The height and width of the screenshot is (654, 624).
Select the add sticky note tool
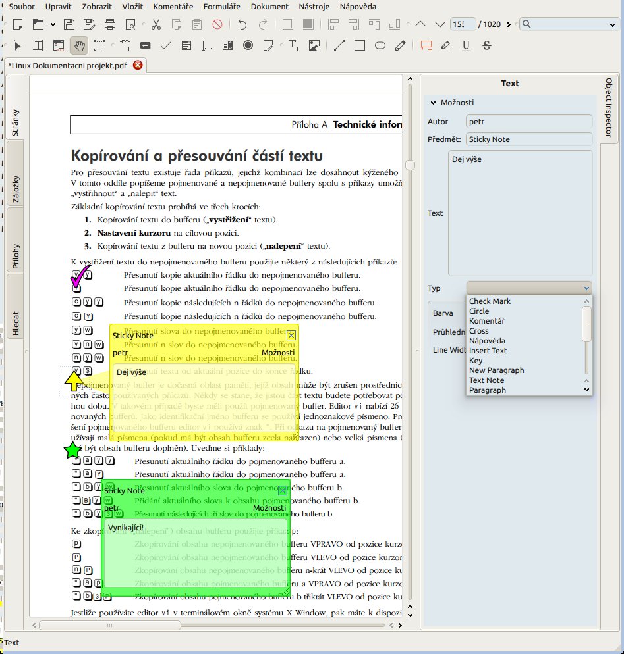(426, 45)
